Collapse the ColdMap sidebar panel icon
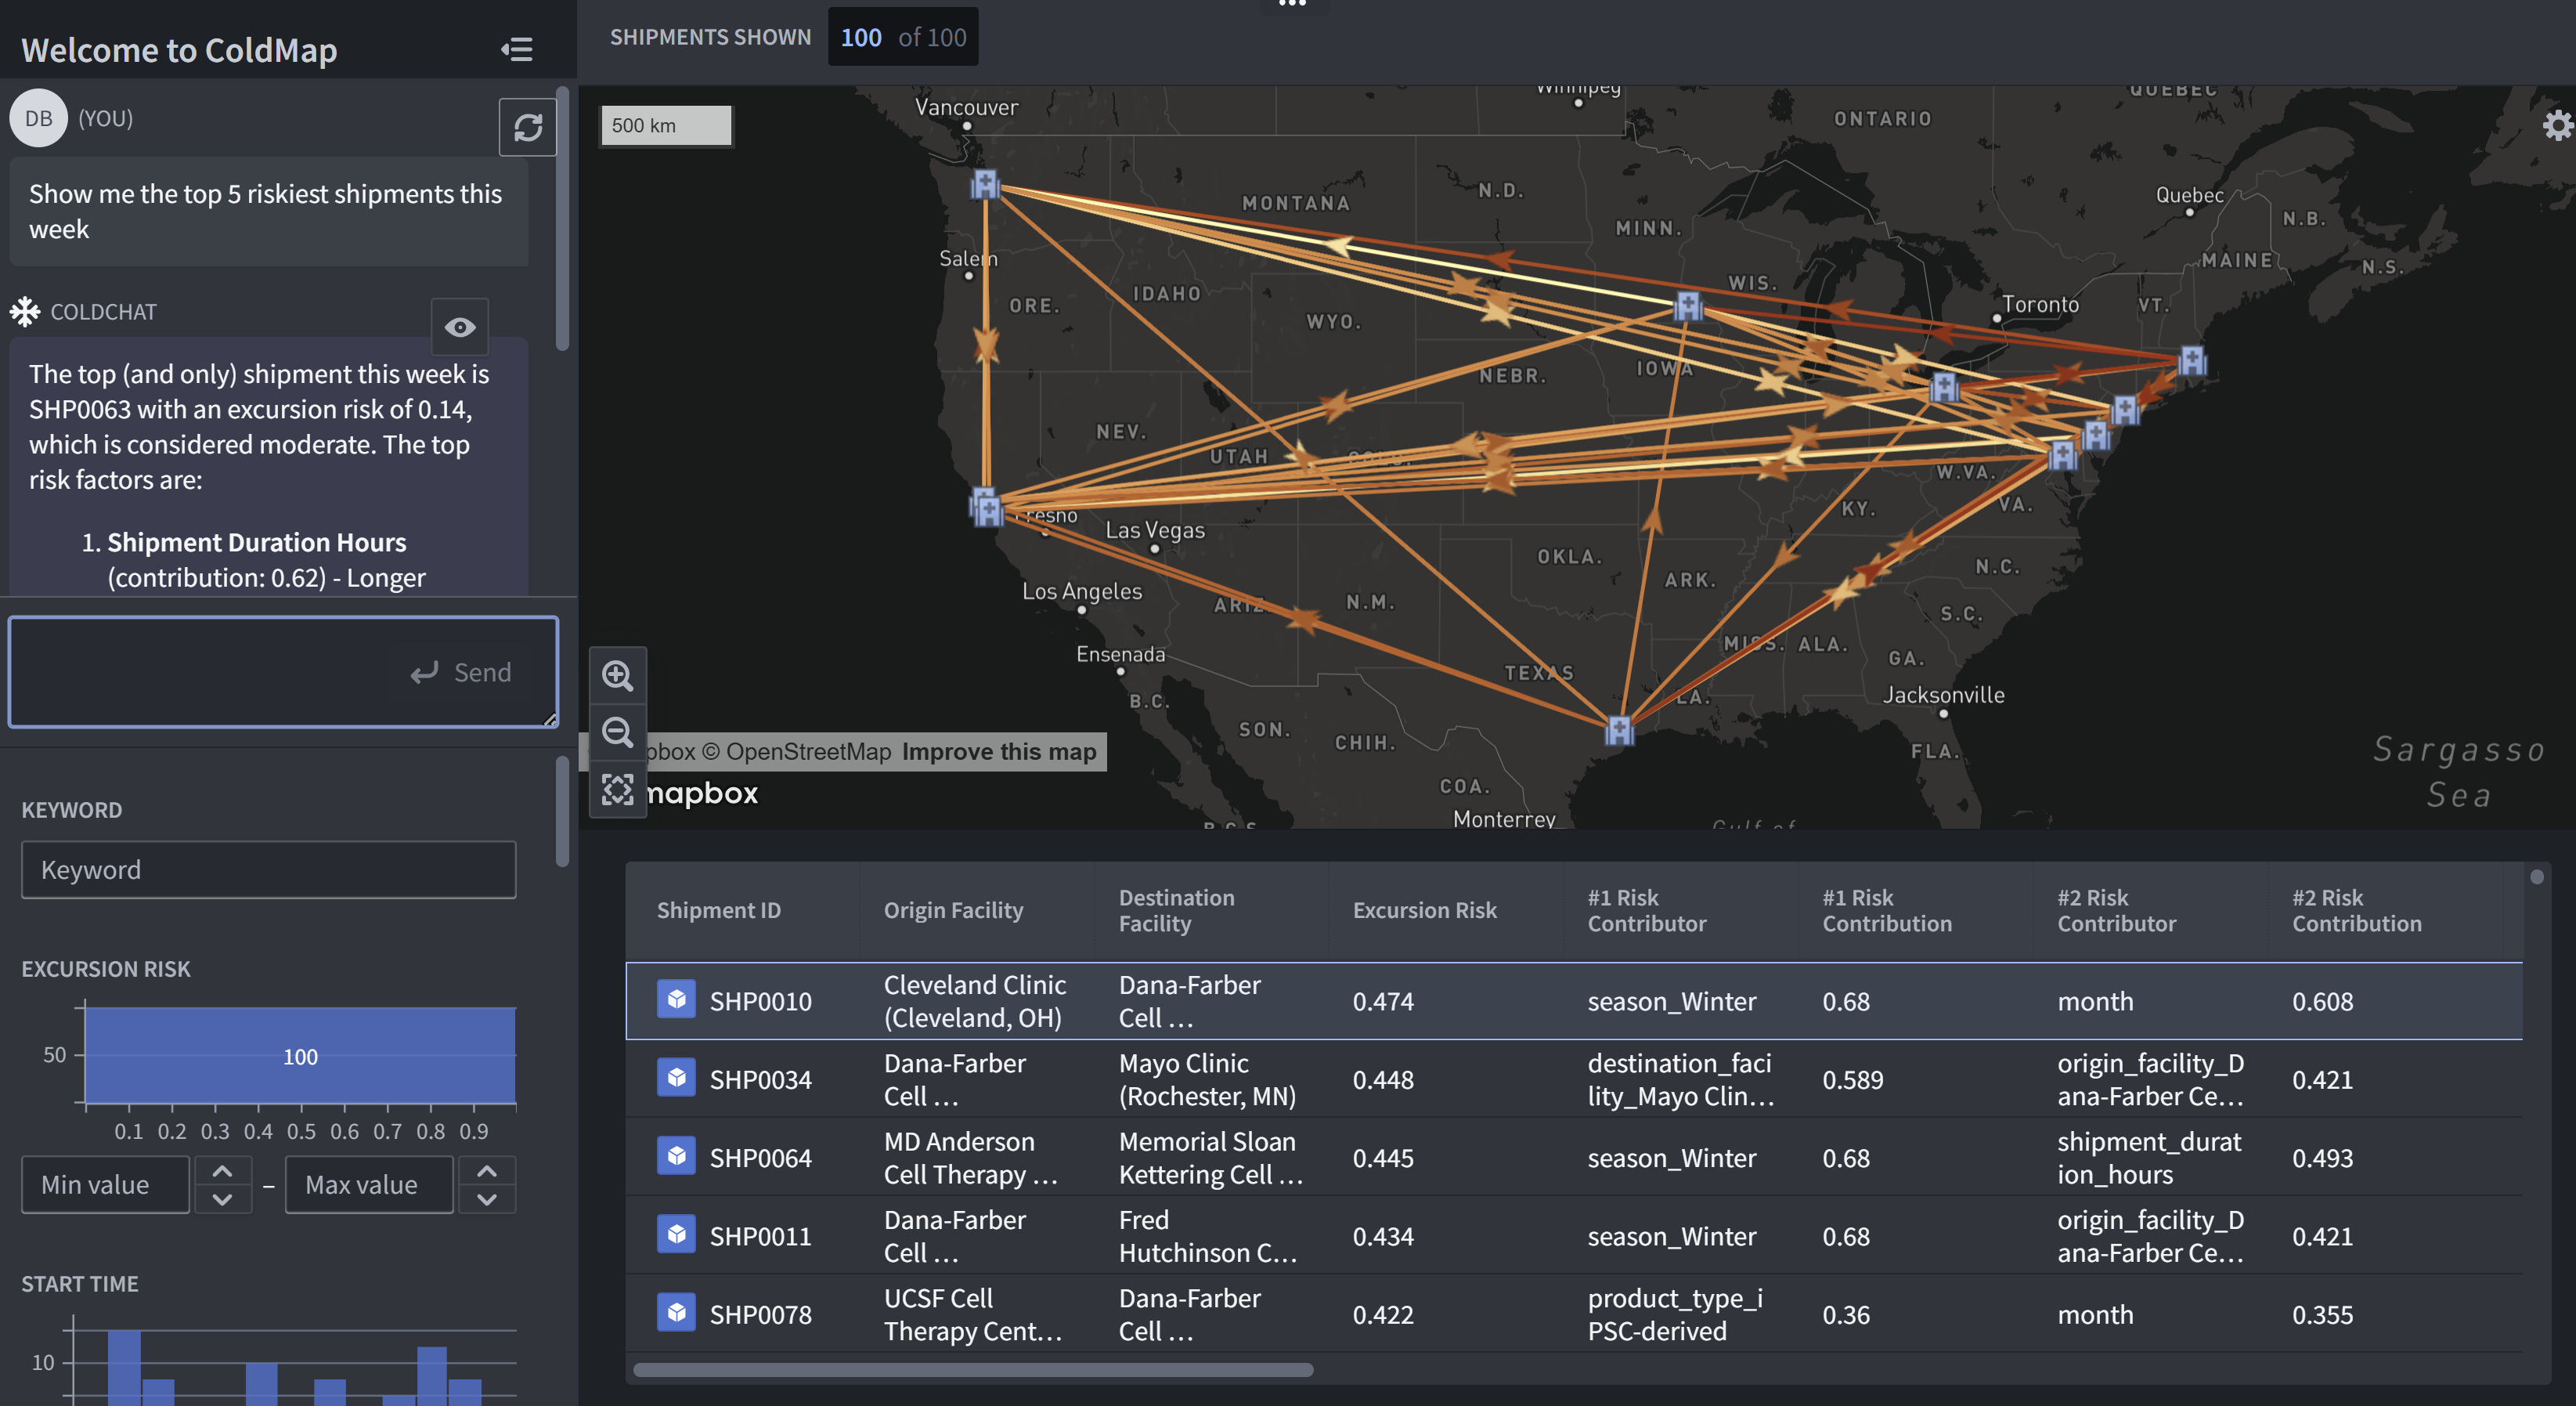Image resolution: width=2576 pixels, height=1406 pixels. point(517,49)
